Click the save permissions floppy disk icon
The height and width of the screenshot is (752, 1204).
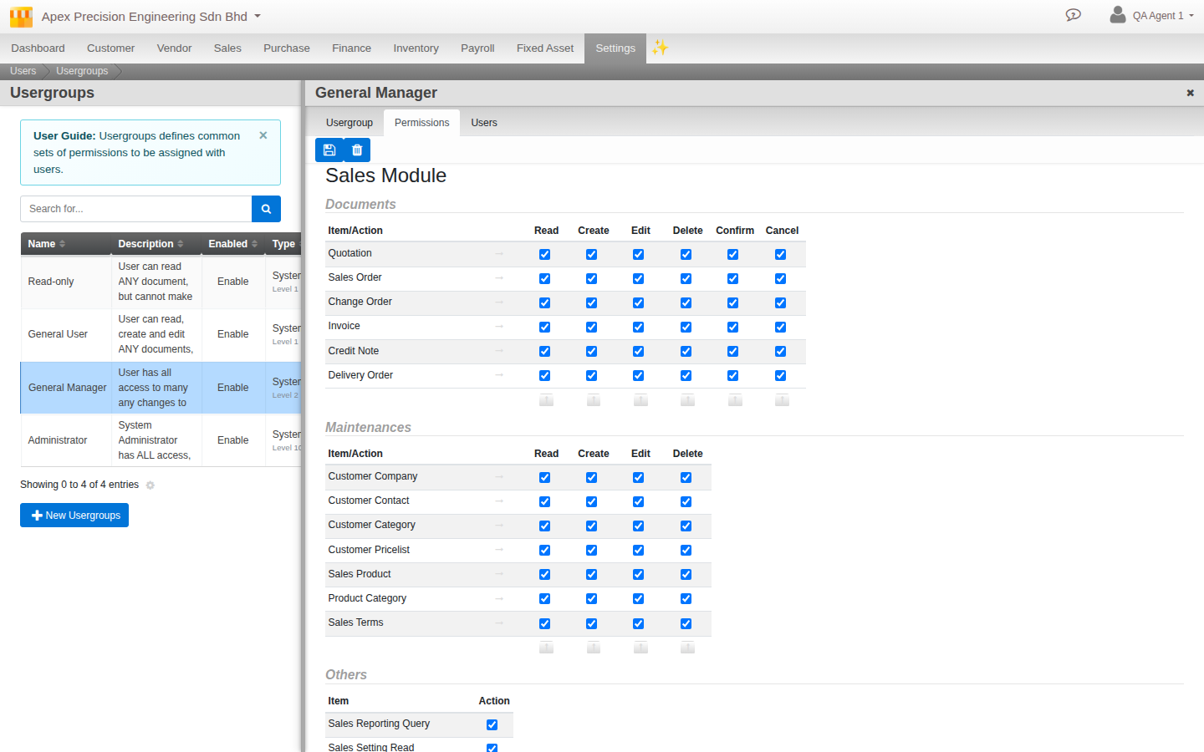coord(329,150)
